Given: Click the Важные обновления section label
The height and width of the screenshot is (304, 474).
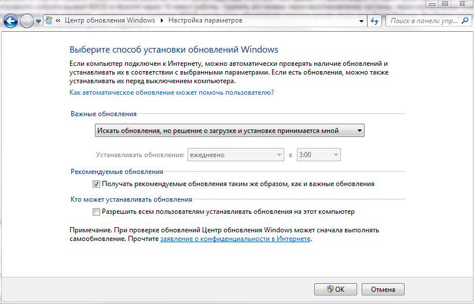Looking at the screenshot, I should click(x=104, y=114).
